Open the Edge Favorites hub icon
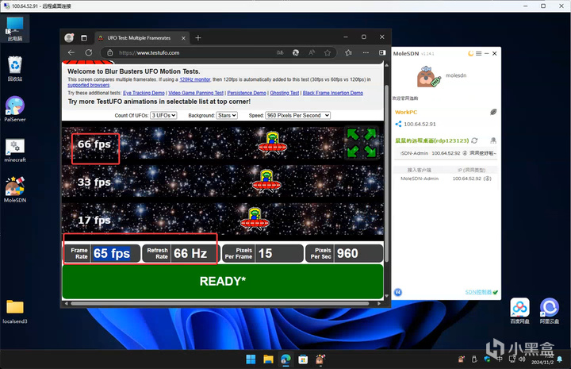 [x=348, y=53]
